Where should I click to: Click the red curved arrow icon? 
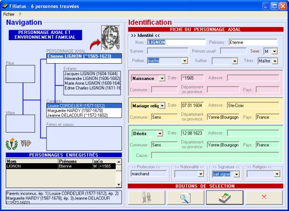pos(94,45)
